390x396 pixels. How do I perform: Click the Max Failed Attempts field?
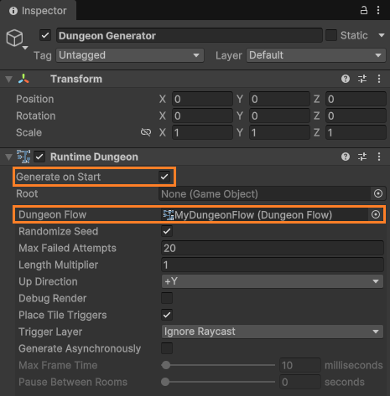pos(273,248)
